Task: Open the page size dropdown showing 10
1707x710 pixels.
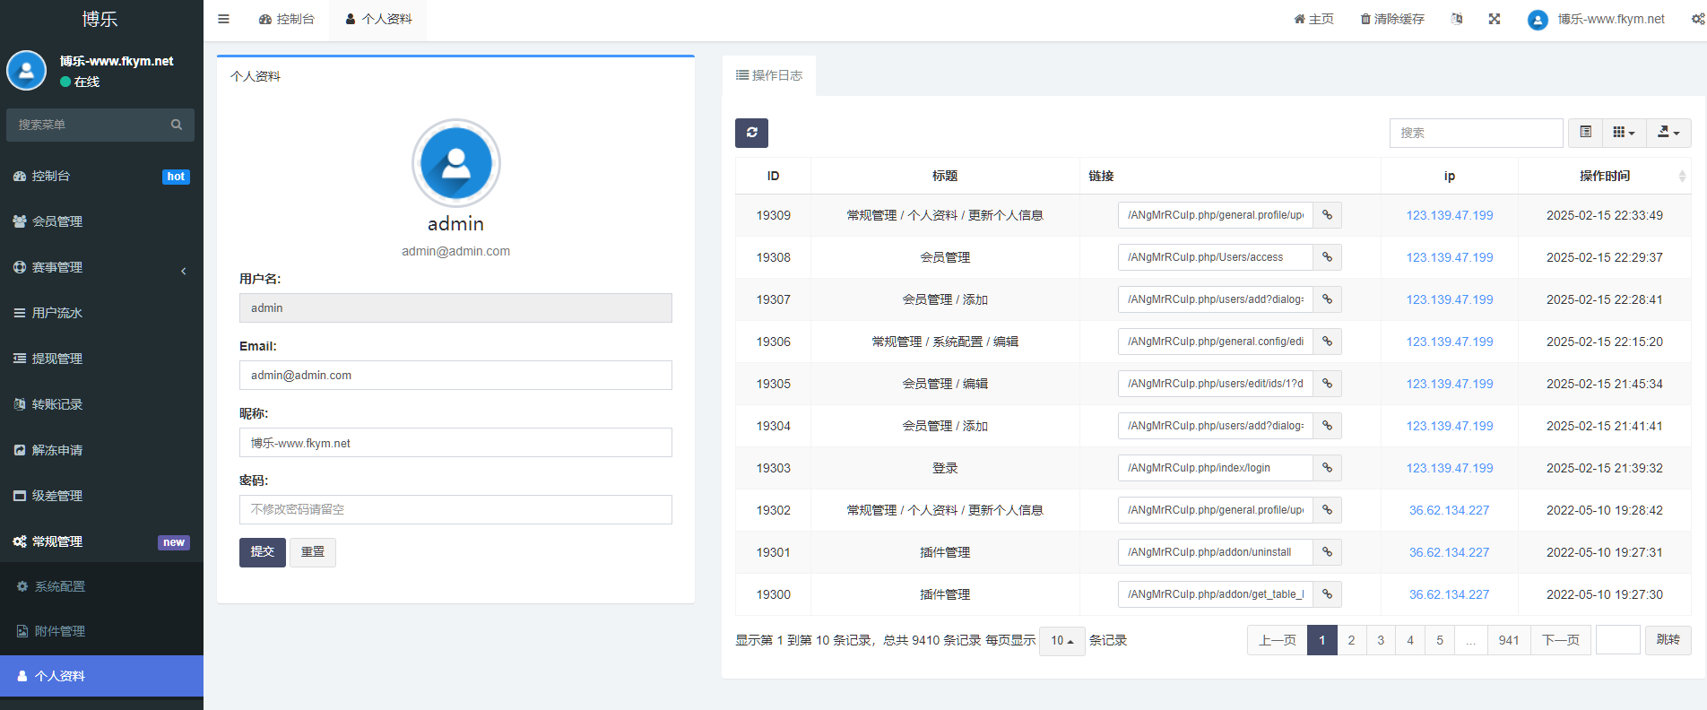Action: pos(1061,641)
